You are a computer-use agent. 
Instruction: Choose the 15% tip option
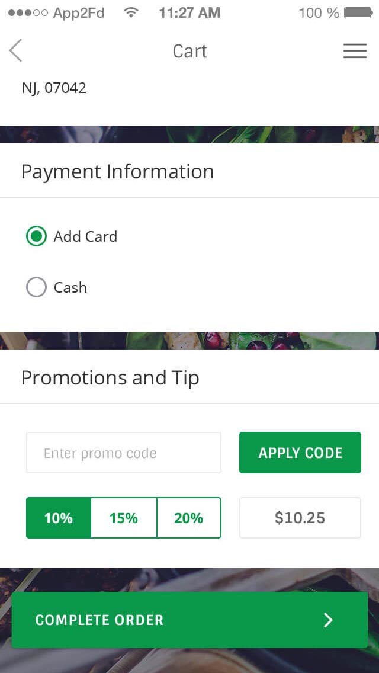[x=124, y=518]
